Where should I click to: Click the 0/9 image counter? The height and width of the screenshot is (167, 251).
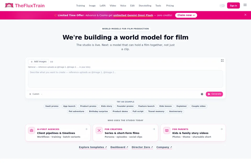tap(52, 62)
